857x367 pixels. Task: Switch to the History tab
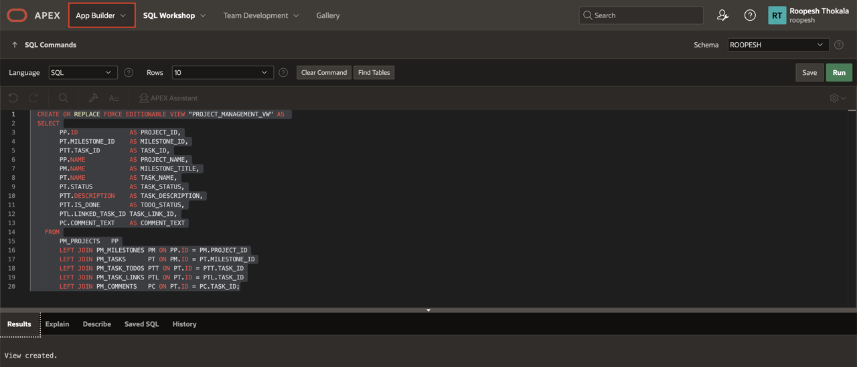[x=184, y=324]
